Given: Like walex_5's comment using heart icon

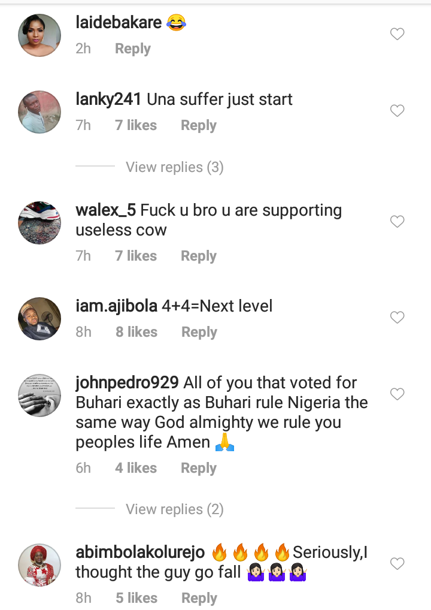Looking at the screenshot, I should (397, 222).
